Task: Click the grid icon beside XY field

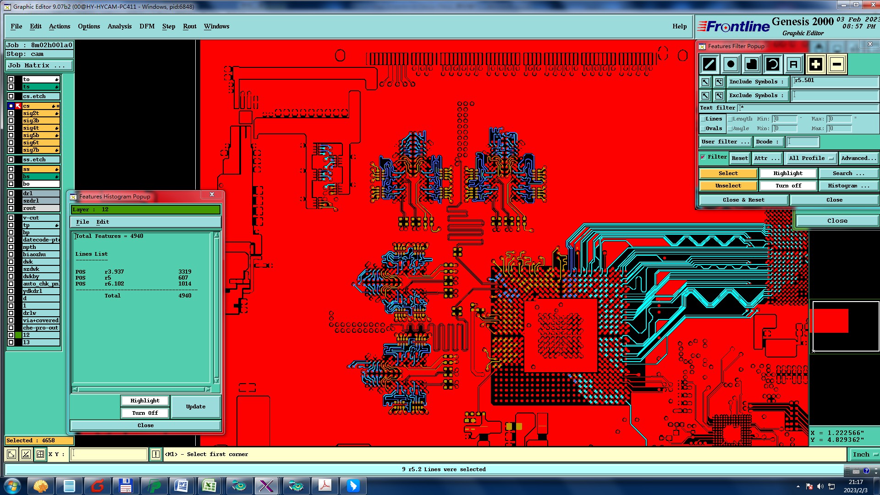Action: point(40,454)
